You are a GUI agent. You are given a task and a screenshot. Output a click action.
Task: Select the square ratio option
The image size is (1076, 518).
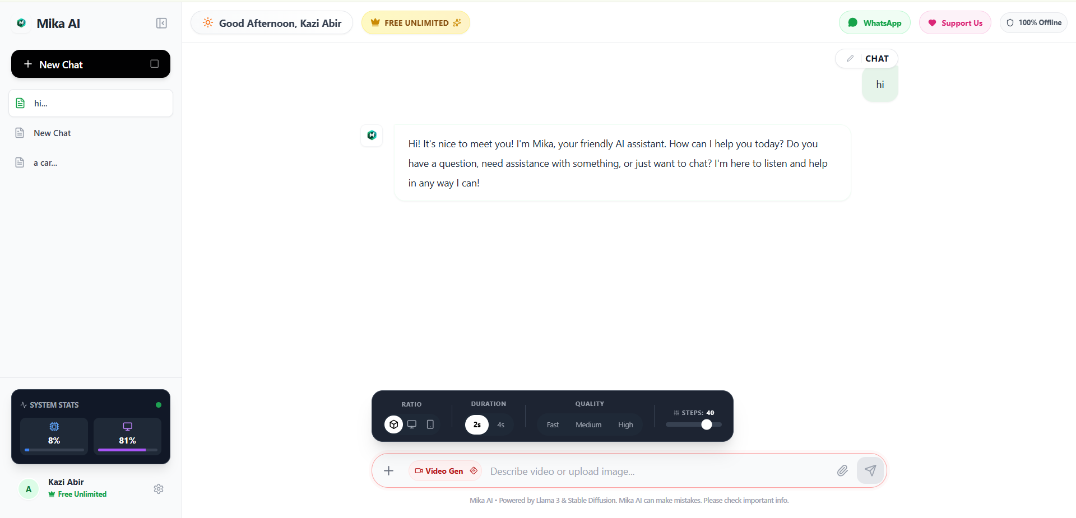click(393, 424)
